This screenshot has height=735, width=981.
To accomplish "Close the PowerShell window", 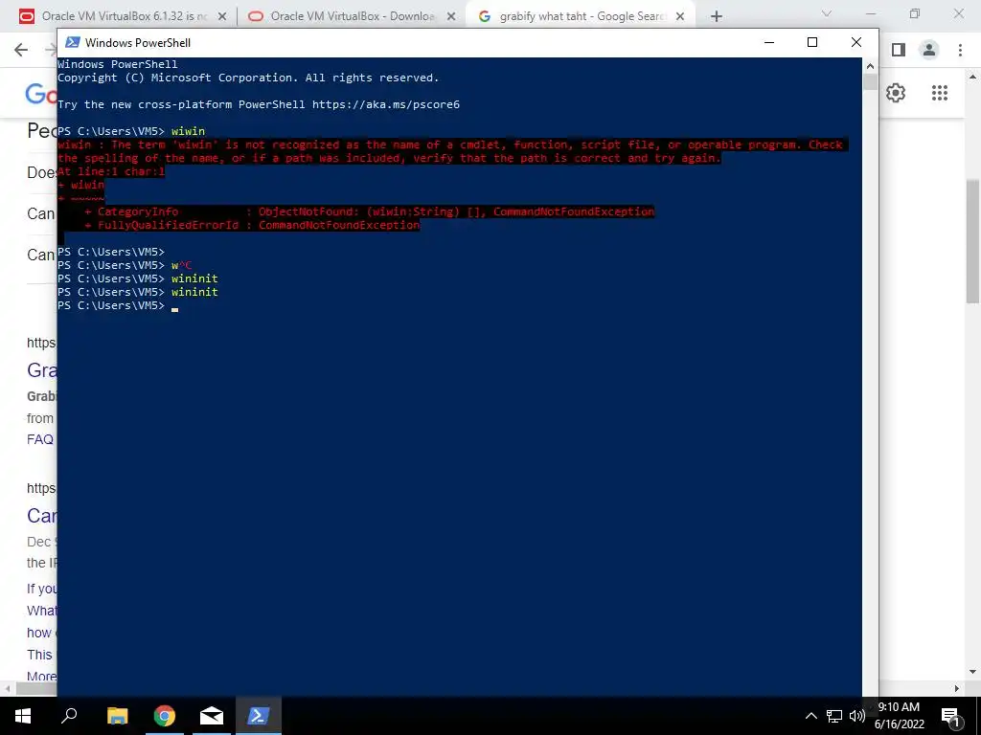I will [856, 42].
